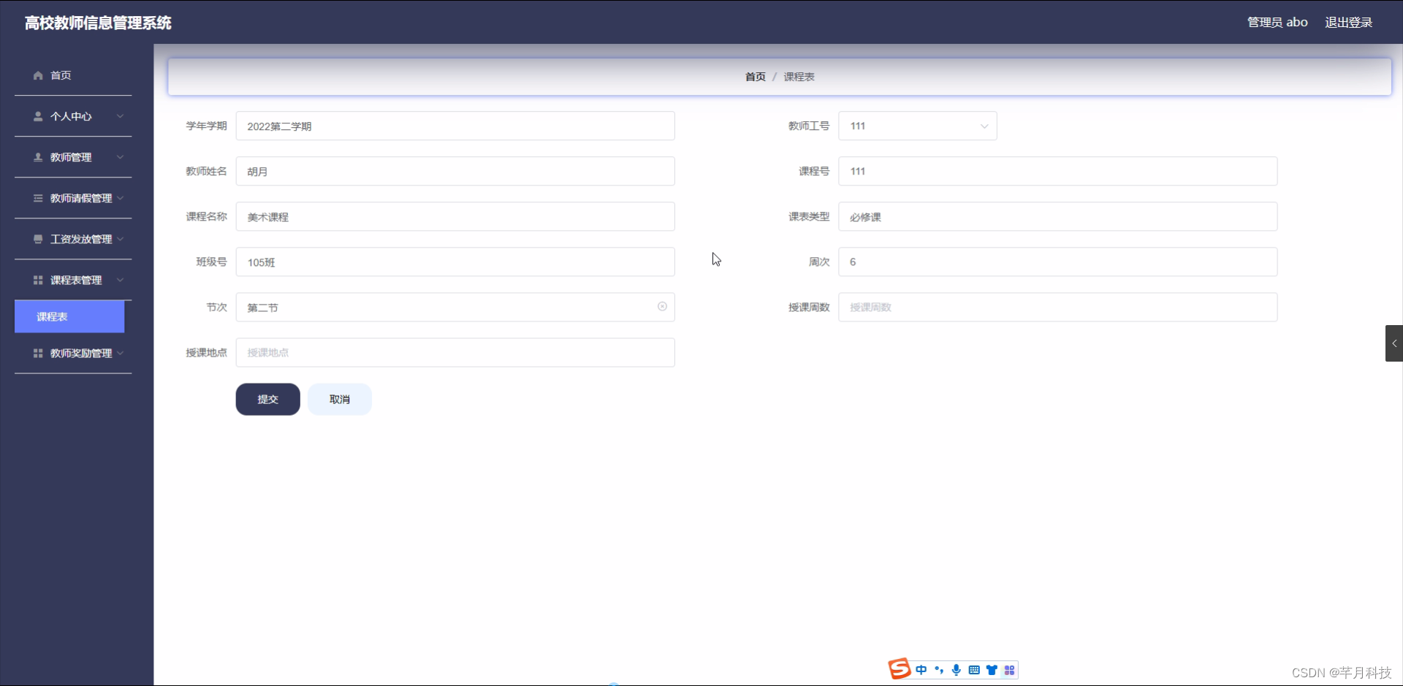The image size is (1403, 686).
Task: Click the 教师请假管理 list icon
Action: click(38, 198)
